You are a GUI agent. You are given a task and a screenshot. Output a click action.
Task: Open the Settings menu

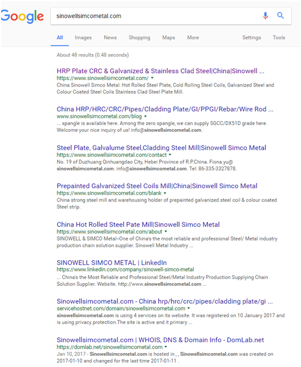(251, 38)
